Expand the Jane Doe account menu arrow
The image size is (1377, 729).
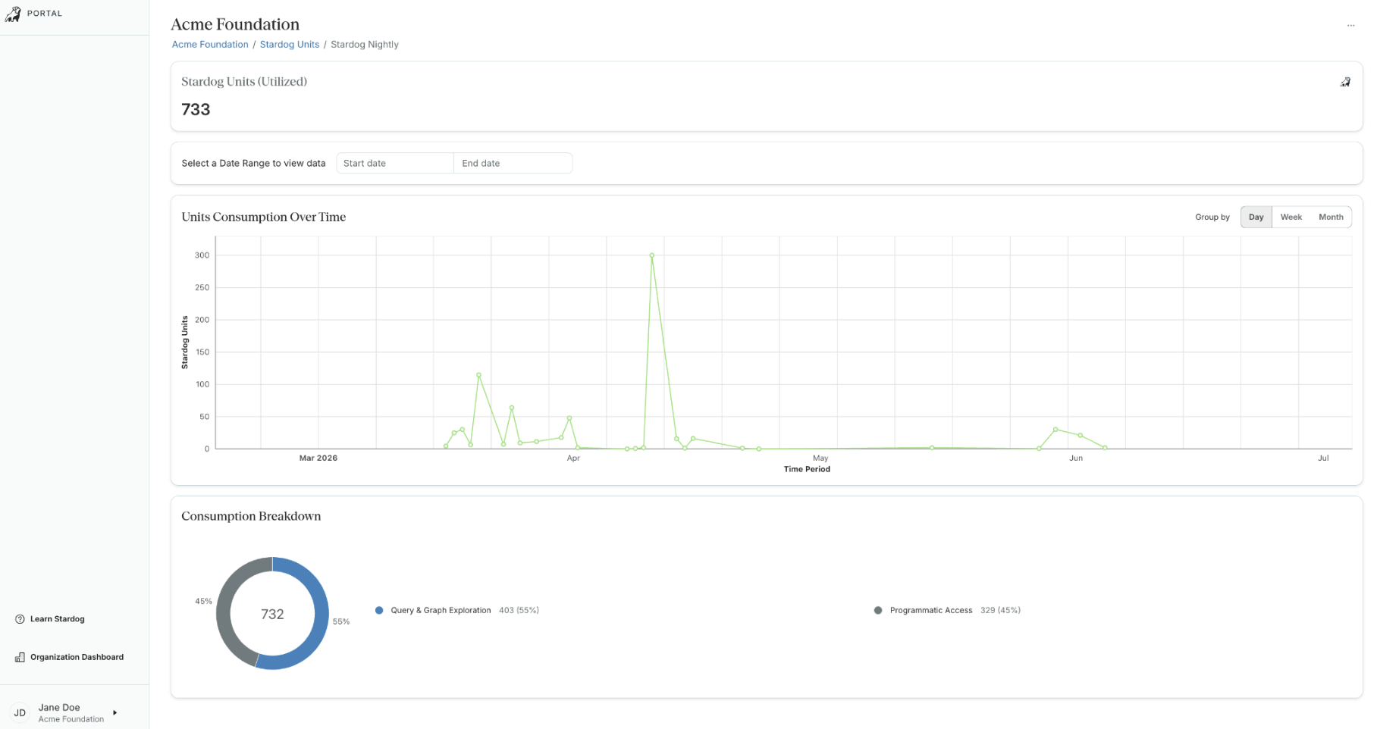point(114,712)
